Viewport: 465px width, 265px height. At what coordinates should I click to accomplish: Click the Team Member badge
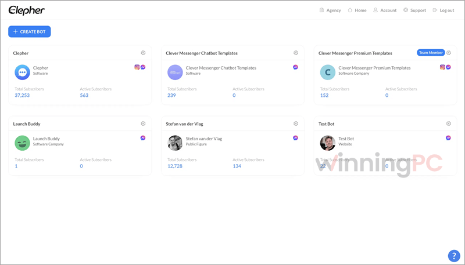pyautogui.click(x=431, y=53)
